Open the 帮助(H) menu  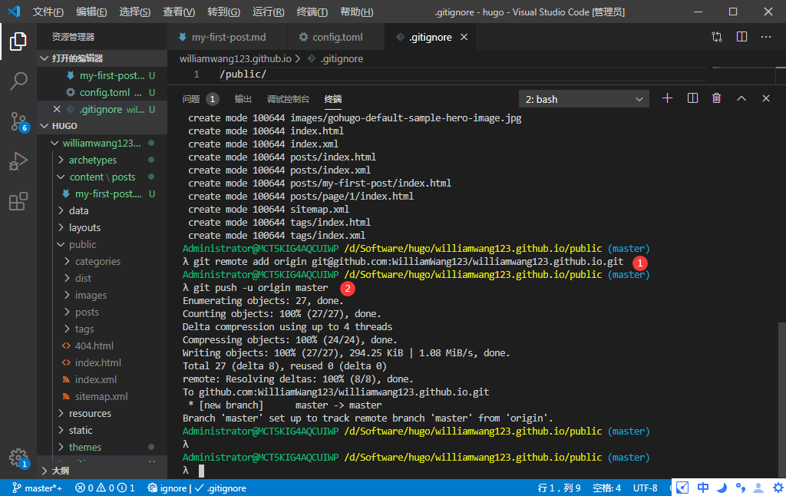coord(357,12)
